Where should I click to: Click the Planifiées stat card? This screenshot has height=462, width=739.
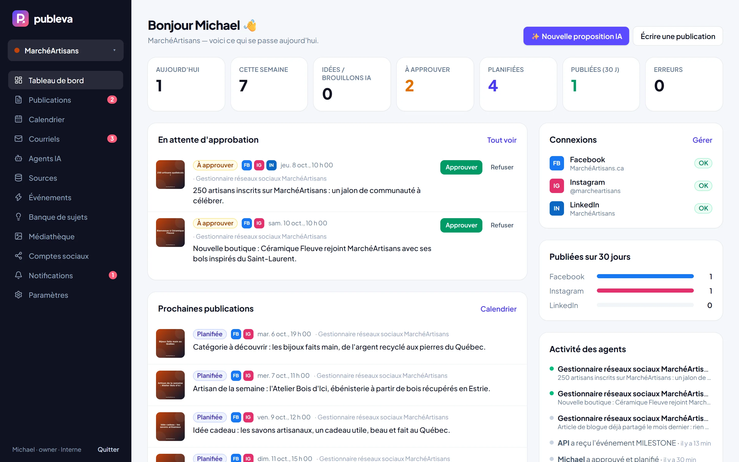click(518, 84)
